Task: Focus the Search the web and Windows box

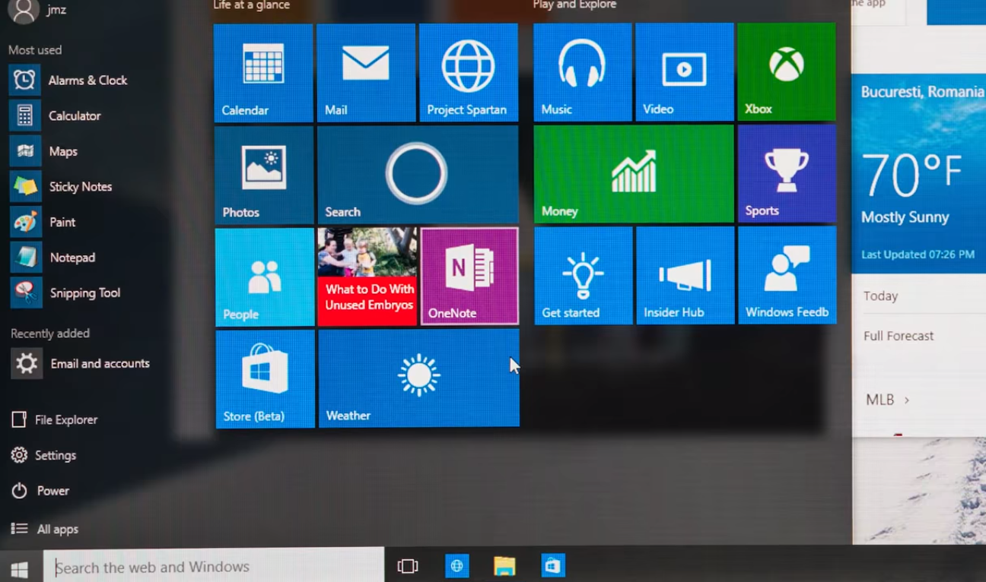Action: pyautogui.click(x=214, y=567)
